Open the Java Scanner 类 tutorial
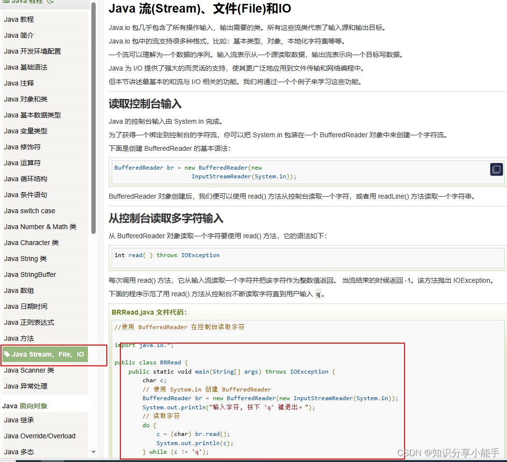This screenshot has width=507, height=462. (x=28, y=370)
